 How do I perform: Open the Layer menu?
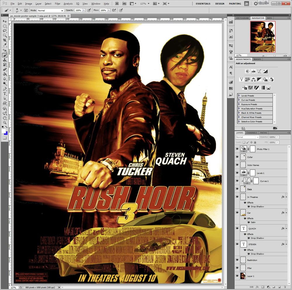click(x=39, y=4)
